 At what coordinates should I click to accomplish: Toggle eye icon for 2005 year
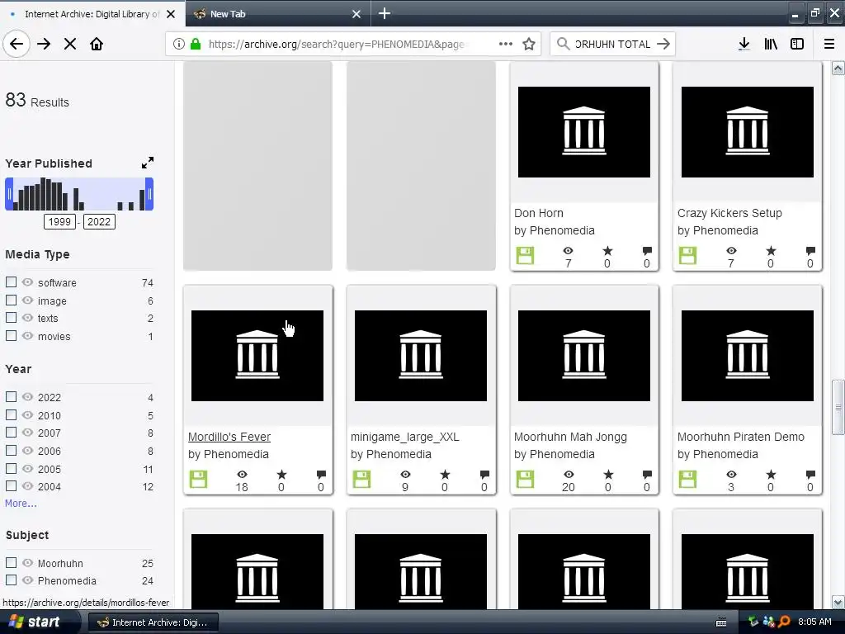27,468
